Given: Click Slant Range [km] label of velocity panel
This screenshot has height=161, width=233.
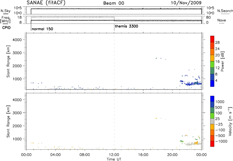Looking at the screenshot, I should (8, 121).
